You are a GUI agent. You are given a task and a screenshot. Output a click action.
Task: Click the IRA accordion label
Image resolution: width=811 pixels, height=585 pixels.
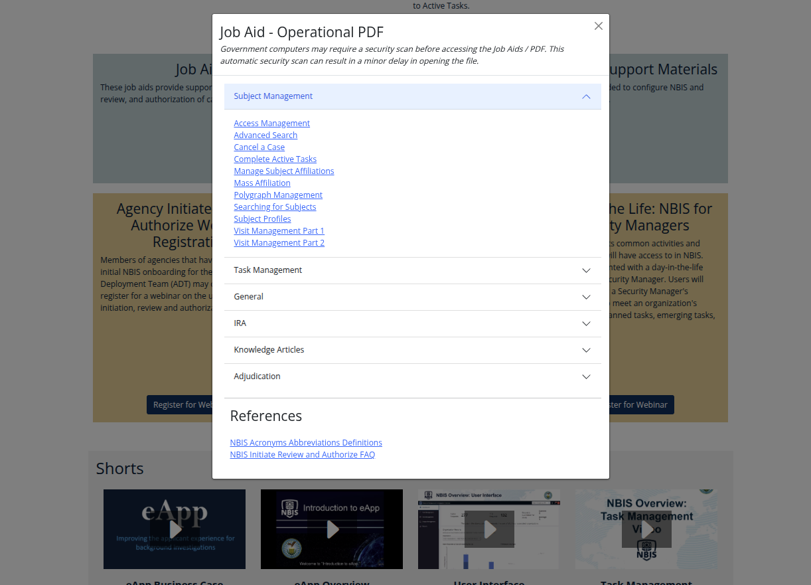point(240,323)
